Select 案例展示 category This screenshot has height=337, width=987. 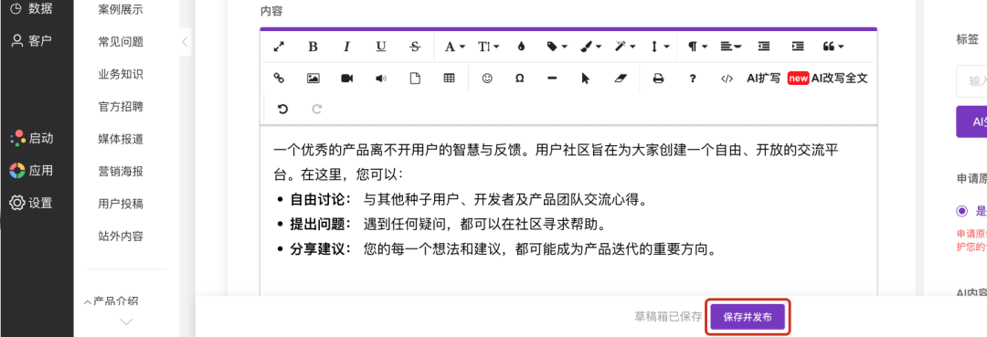click(121, 9)
